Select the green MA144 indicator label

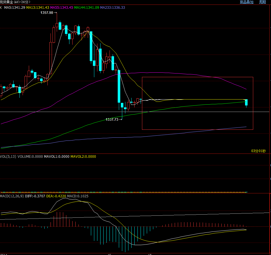(86, 7)
